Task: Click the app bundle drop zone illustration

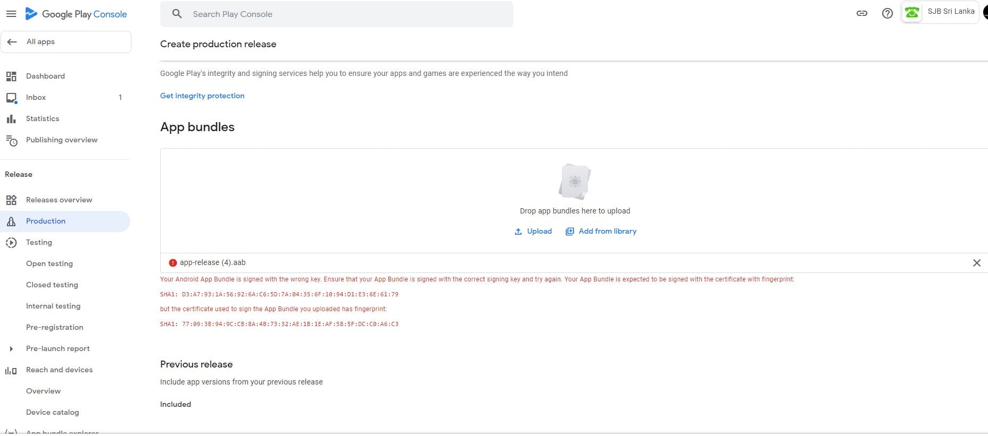Action: coord(575,182)
